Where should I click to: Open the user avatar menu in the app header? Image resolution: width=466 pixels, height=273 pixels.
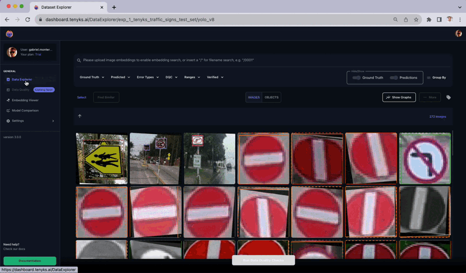458,34
